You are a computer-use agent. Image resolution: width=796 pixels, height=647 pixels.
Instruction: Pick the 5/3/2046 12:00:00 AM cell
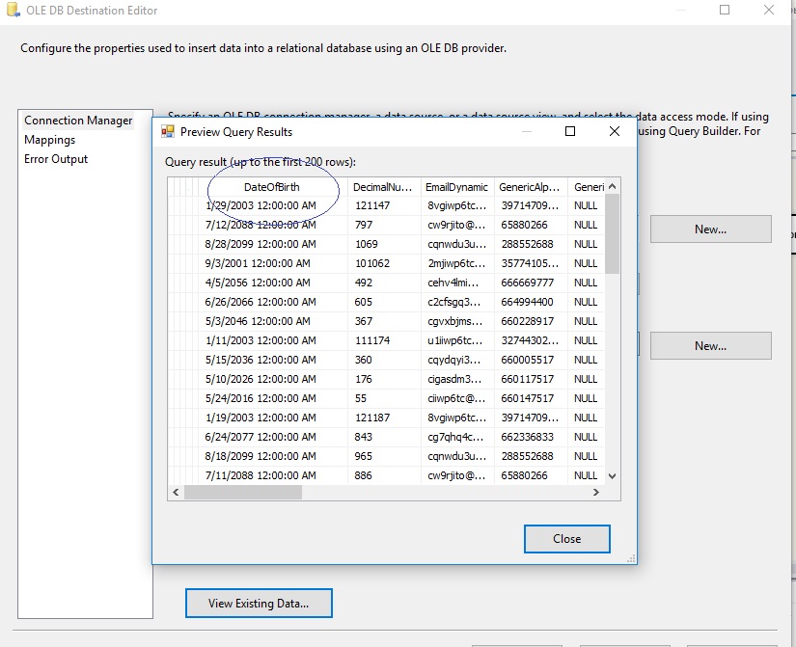click(273, 321)
